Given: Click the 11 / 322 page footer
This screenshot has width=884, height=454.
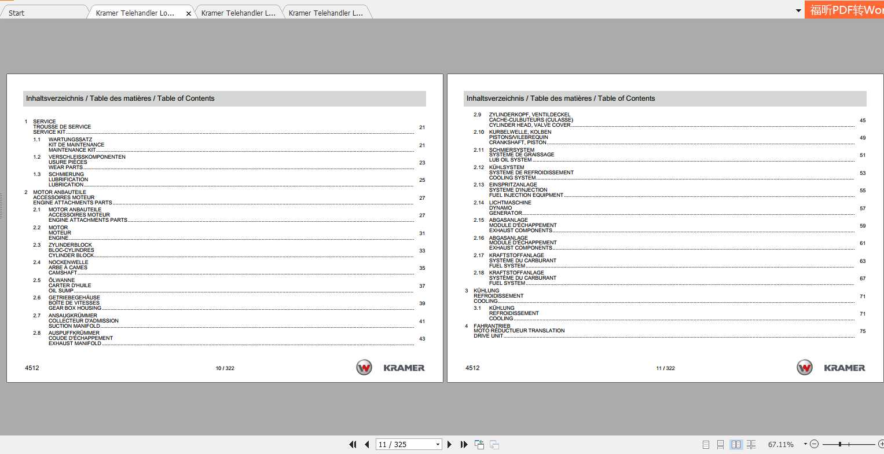Looking at the screenshot, I should [x=665, y=368].
